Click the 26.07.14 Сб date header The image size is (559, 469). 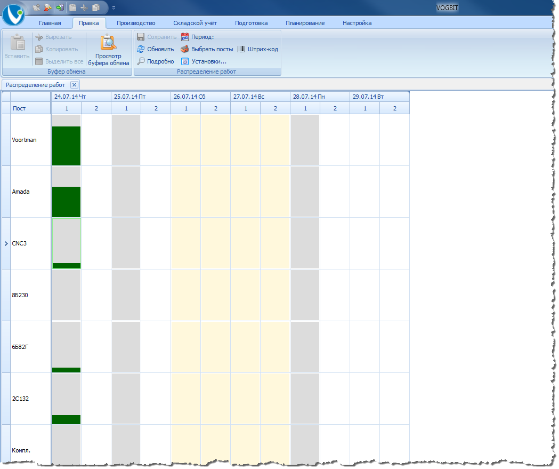click(x=201, y=97)
